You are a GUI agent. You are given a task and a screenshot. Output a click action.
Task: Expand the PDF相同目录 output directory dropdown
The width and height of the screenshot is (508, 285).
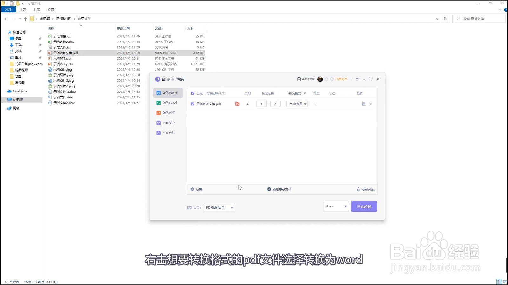point(219,207)
